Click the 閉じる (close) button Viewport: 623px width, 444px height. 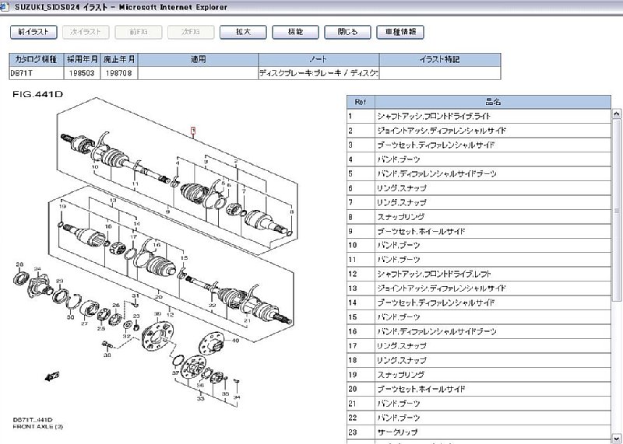pyautogui.click(x=348, y=32)
